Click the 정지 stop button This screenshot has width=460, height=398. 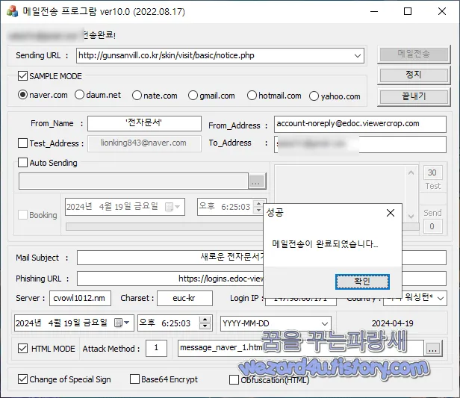(414, 75)
